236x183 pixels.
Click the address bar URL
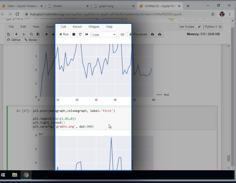[106, 14]
